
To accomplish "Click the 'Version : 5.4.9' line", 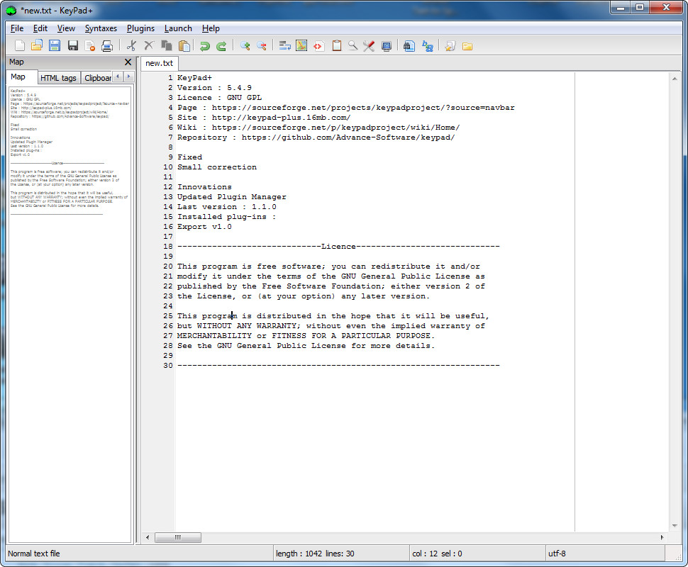I will coord(215,88).
